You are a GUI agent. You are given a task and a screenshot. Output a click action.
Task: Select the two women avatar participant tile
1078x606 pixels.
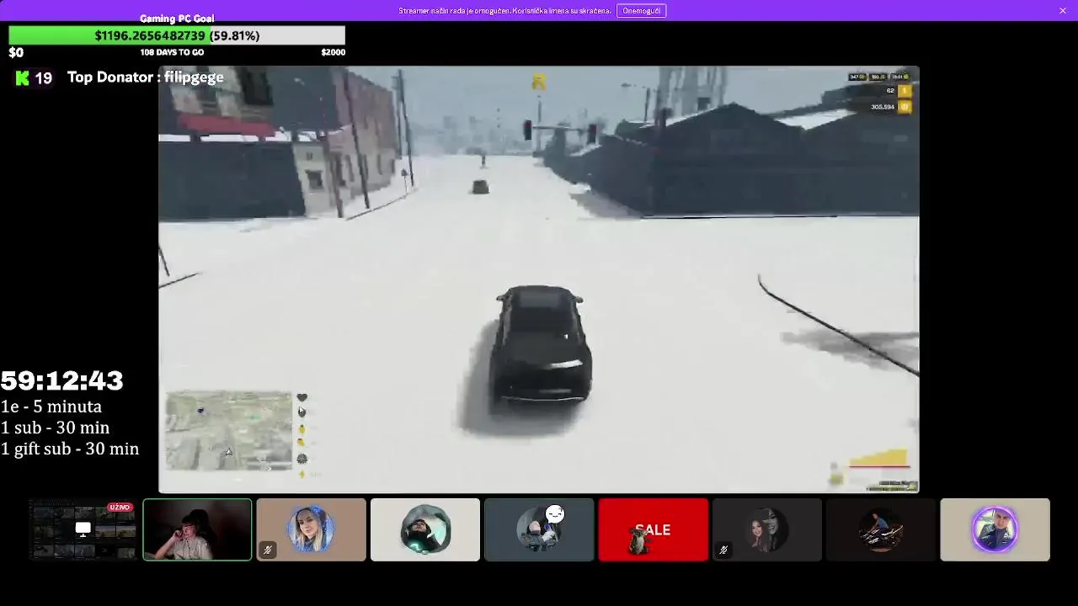[767, 529]
